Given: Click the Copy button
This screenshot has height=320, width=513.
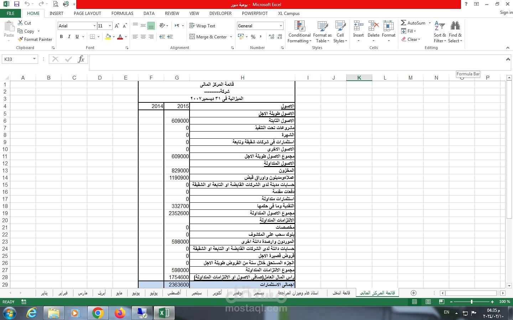Looking at the screenshot, I should (x=26, y=31).
